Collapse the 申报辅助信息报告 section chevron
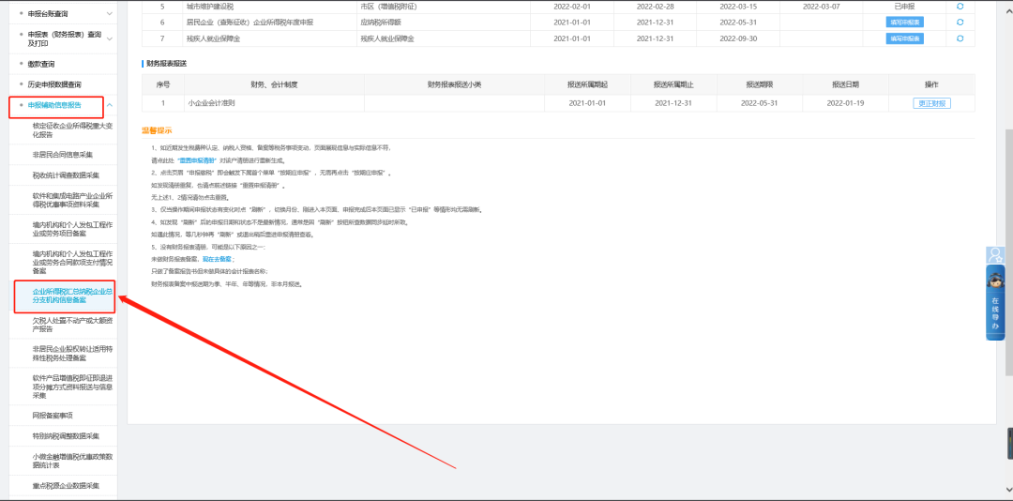1013x501 pixels. pos(109,105)
